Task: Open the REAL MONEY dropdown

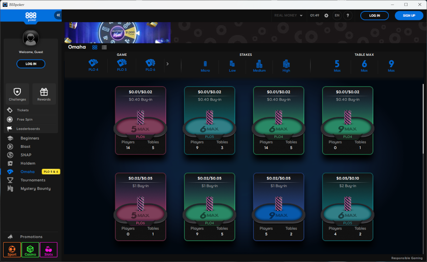Action: 288,15
